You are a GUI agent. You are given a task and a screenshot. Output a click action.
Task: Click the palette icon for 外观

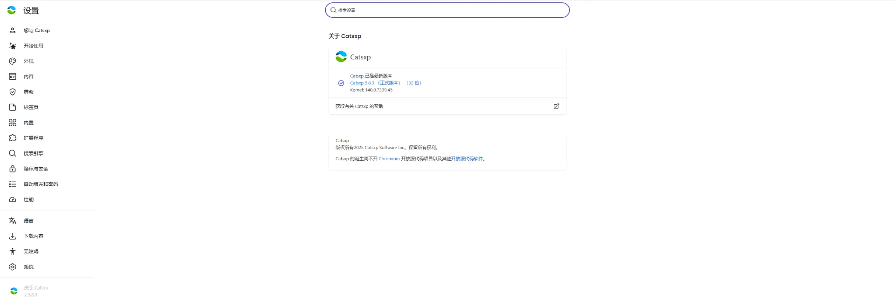13,61
